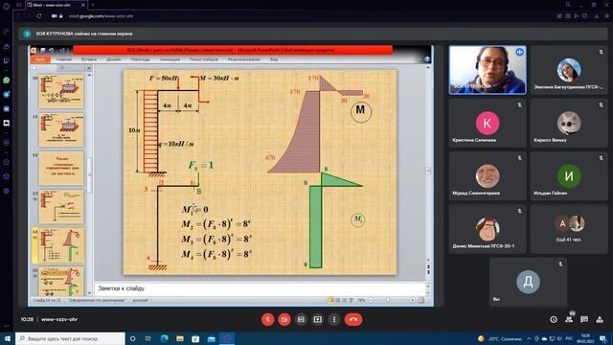613x345 pixels.
Task: Click the taskbar clock and date
Action: 585,338
